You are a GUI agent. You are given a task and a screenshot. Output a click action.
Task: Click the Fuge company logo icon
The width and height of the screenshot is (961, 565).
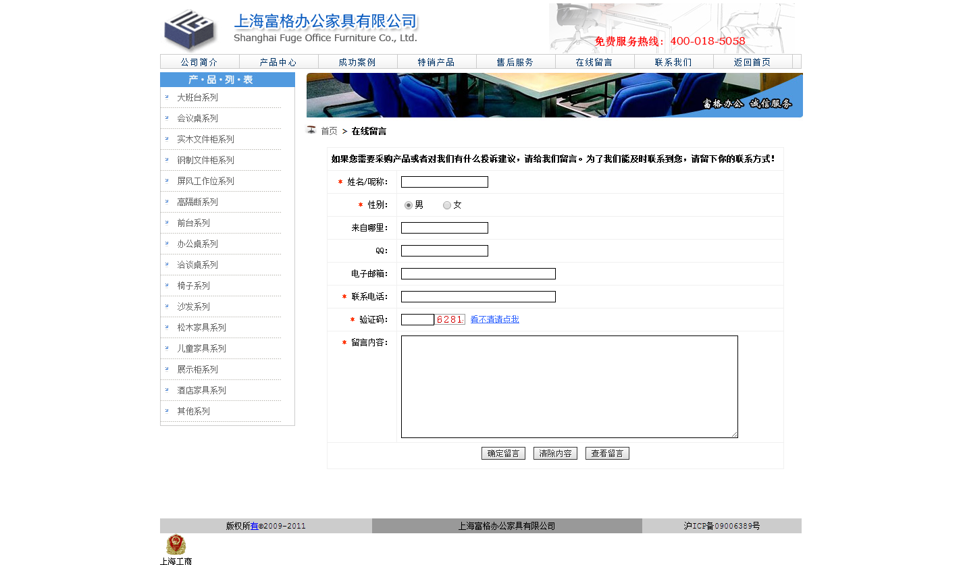(x=190, y=29)
